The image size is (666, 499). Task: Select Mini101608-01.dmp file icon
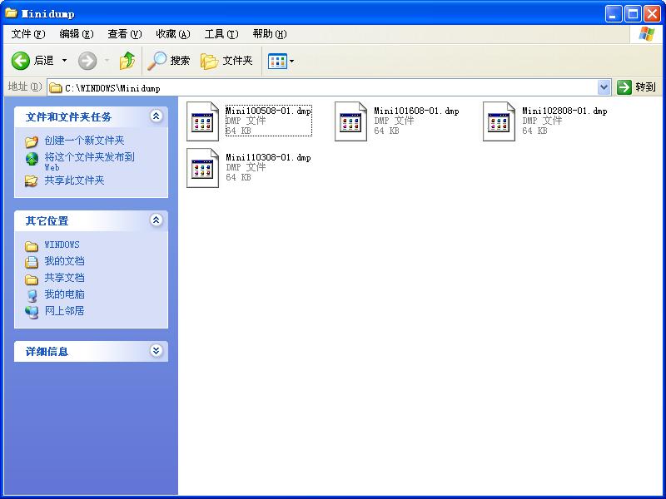coord(350,121)
